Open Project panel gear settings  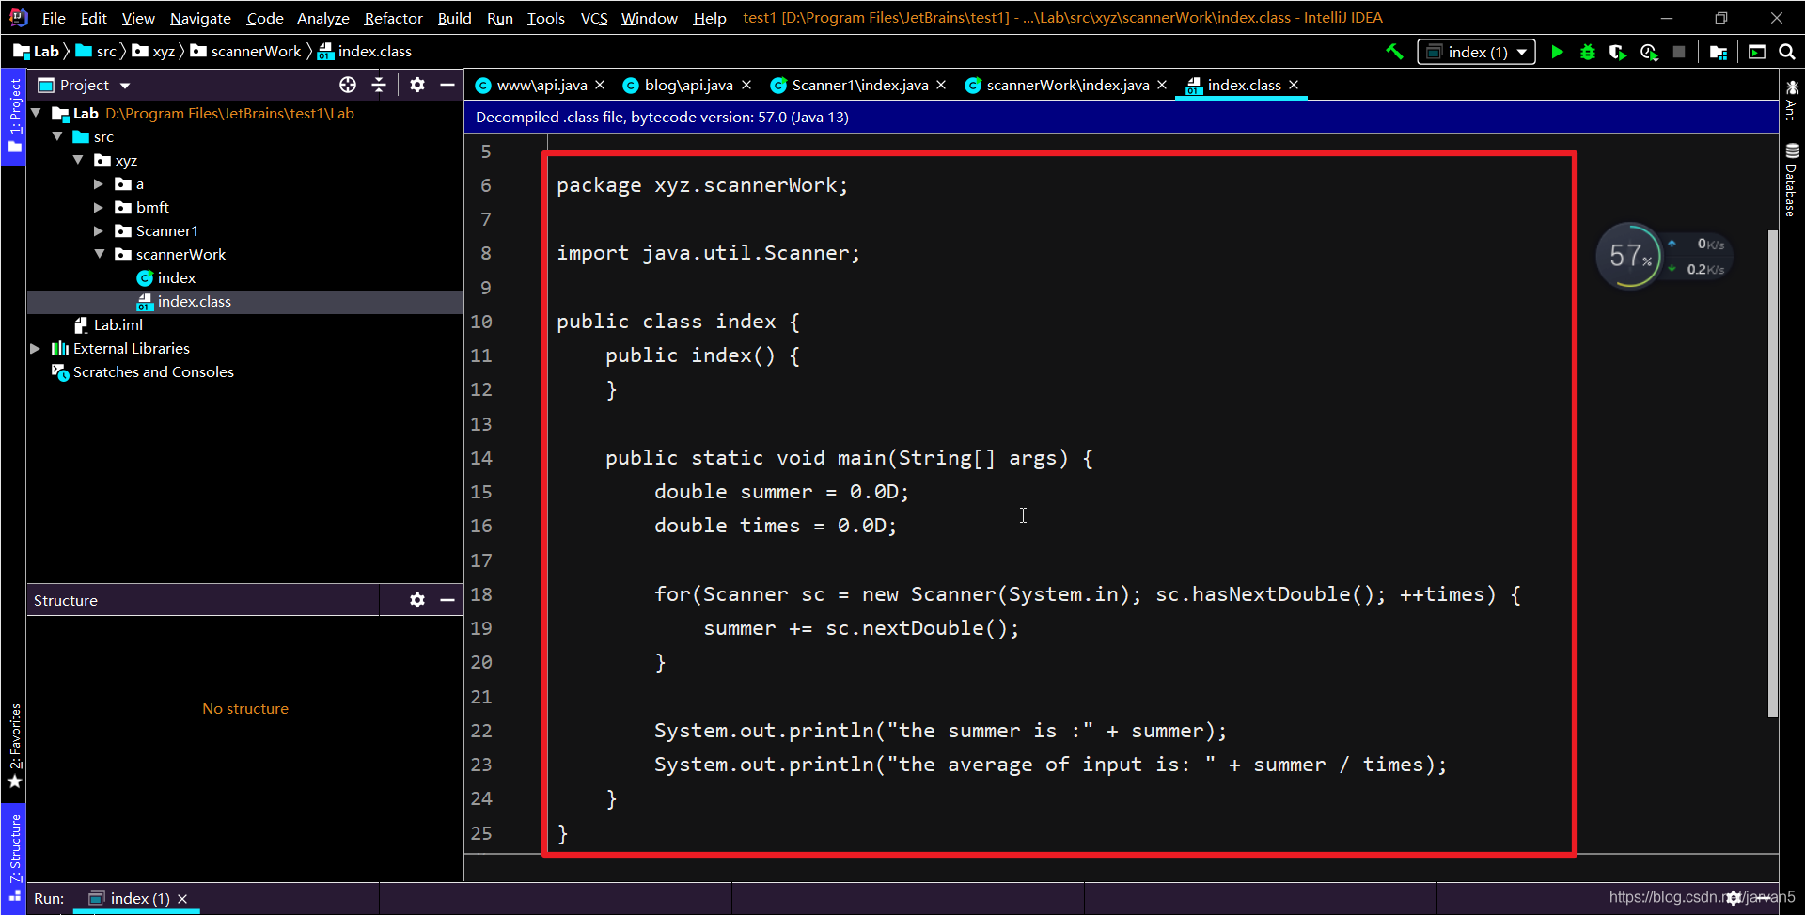coord(417,85)
